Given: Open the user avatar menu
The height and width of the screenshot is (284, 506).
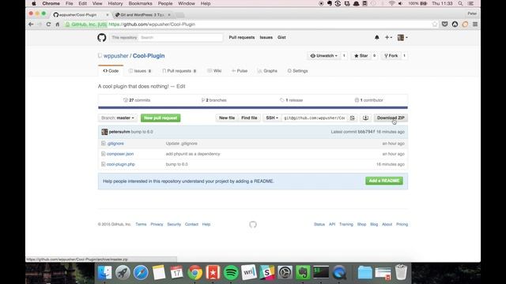Looking at the screenshot, I should tap(402, 37).
